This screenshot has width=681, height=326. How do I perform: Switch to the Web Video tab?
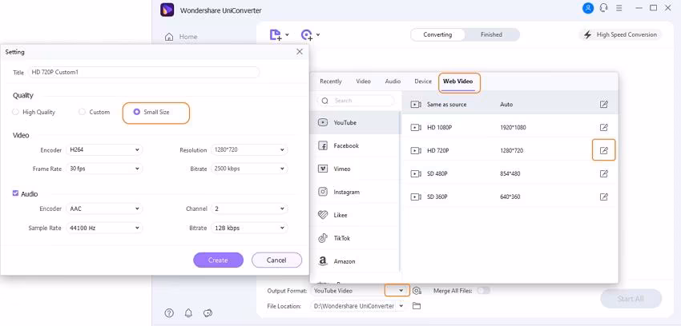[x=457, y=81]
